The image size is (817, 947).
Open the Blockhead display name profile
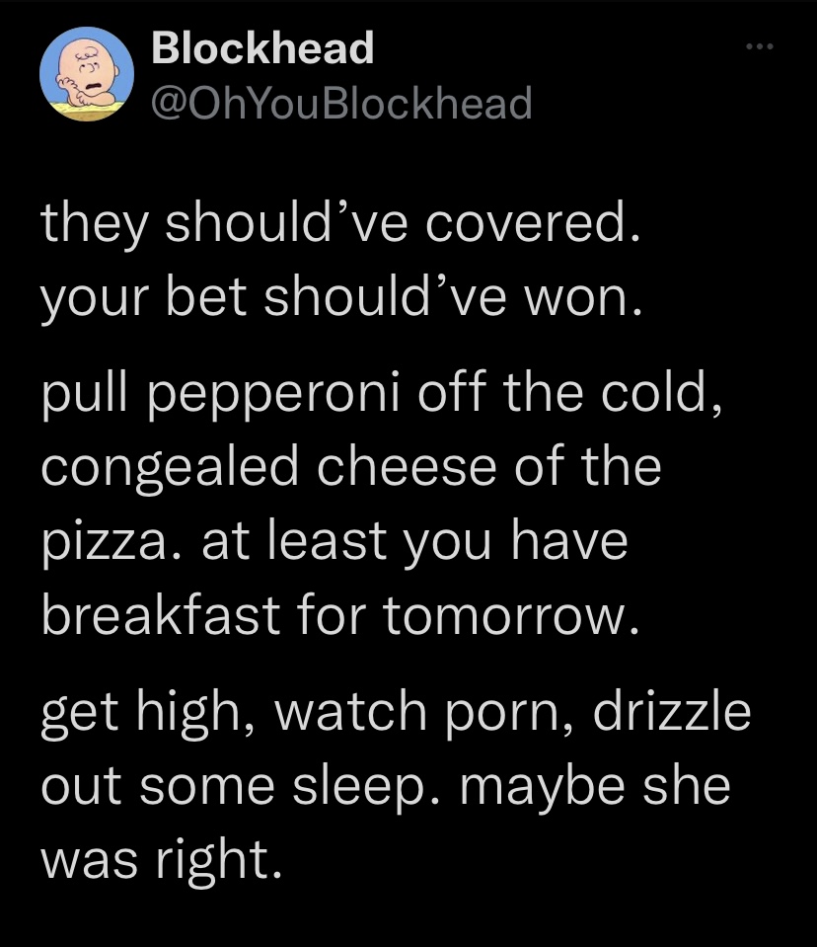262,48
